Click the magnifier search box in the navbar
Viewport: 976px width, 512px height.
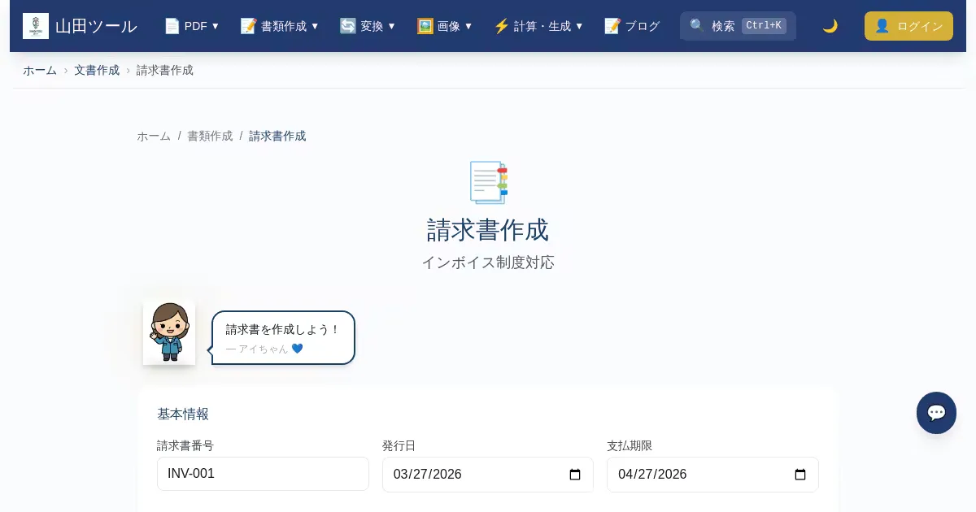(x=737, y=26)
